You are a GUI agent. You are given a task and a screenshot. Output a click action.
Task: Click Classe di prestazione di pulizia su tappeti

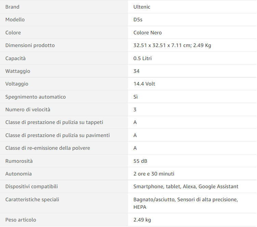coord(54,122)
